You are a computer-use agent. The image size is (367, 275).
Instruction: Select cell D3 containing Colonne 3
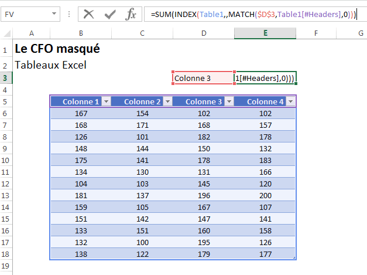(203, 77)
